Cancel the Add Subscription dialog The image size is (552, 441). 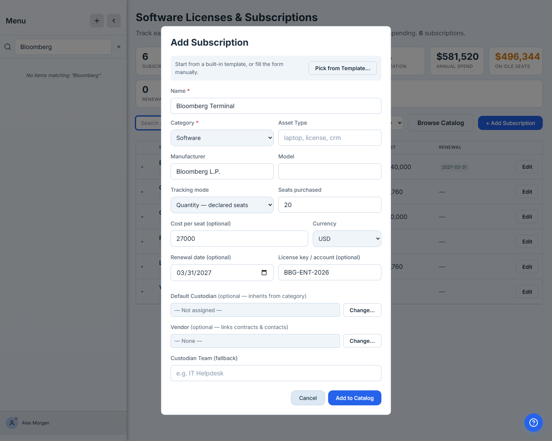click(308, 398)
